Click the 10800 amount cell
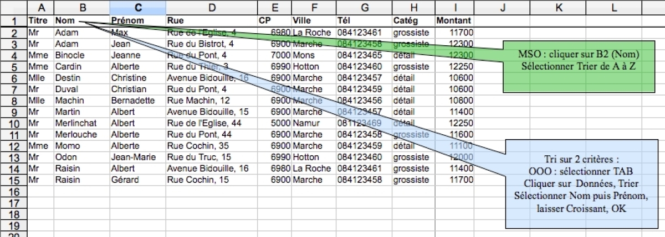665x237 pixels. (x=455, y=100)
